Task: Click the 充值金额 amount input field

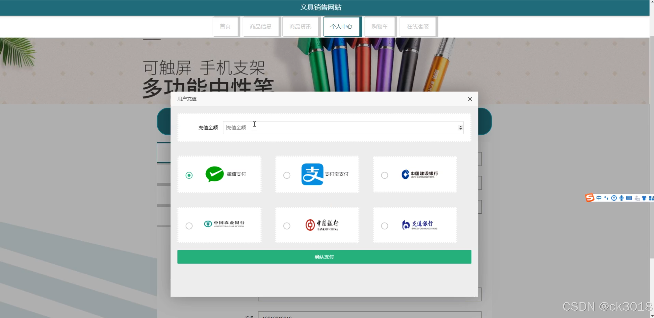Action: click(343, 127)
